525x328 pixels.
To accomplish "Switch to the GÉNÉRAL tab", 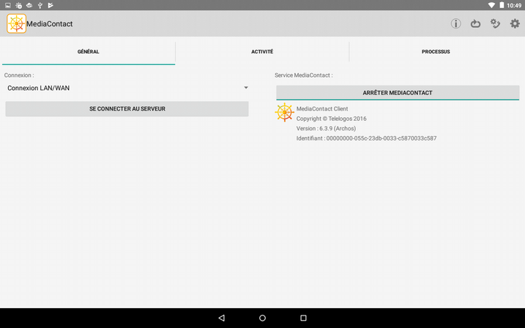I will (89, 51).
